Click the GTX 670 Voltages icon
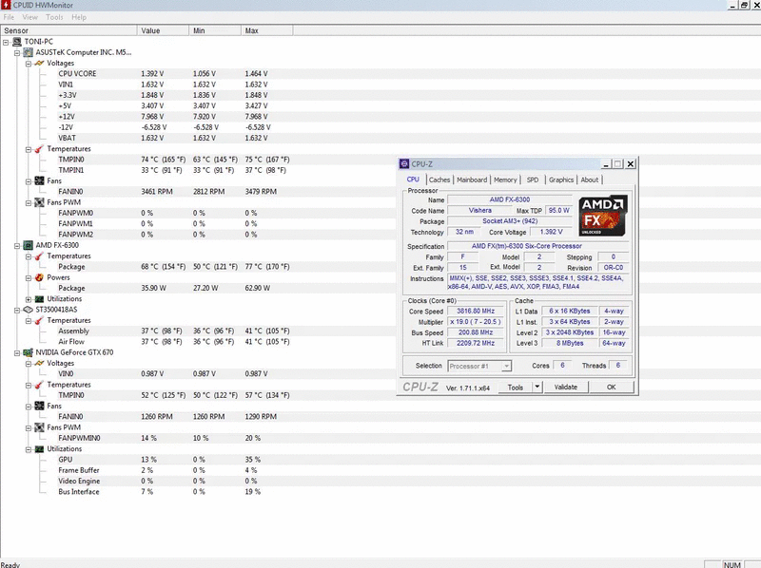This screenshot has width=761, height=568. point(39,363)
